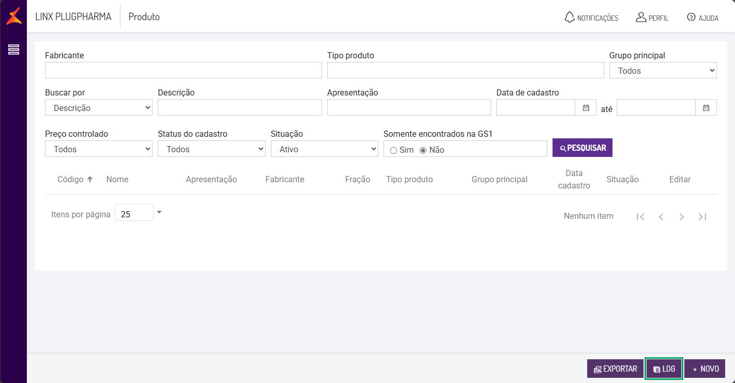Open the notifications bell
Image resolution: width=735 pixels, height=383 pixels.
[569, 17]
